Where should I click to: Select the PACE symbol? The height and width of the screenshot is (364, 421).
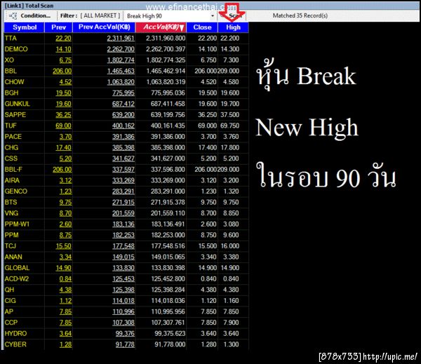pyautogui.click(x=13, y=137)
